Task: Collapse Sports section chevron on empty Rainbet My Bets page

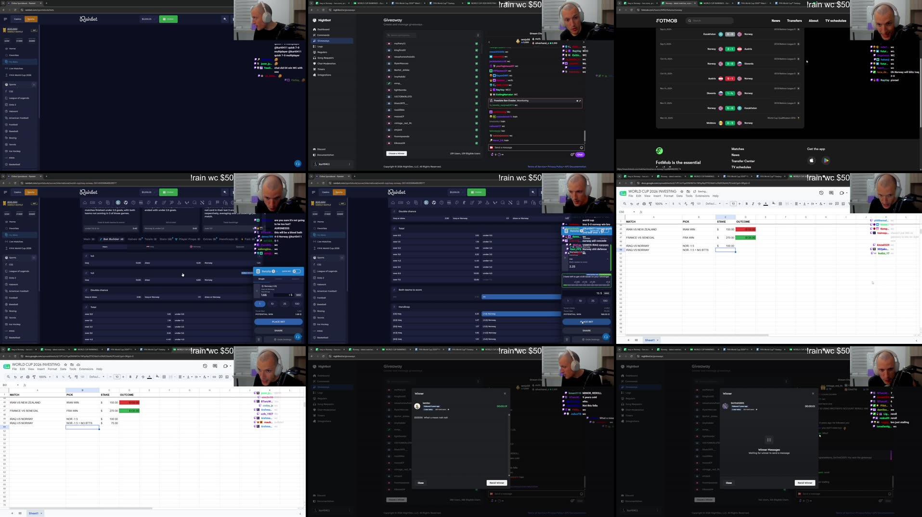Action: click(x=34, y=85)
